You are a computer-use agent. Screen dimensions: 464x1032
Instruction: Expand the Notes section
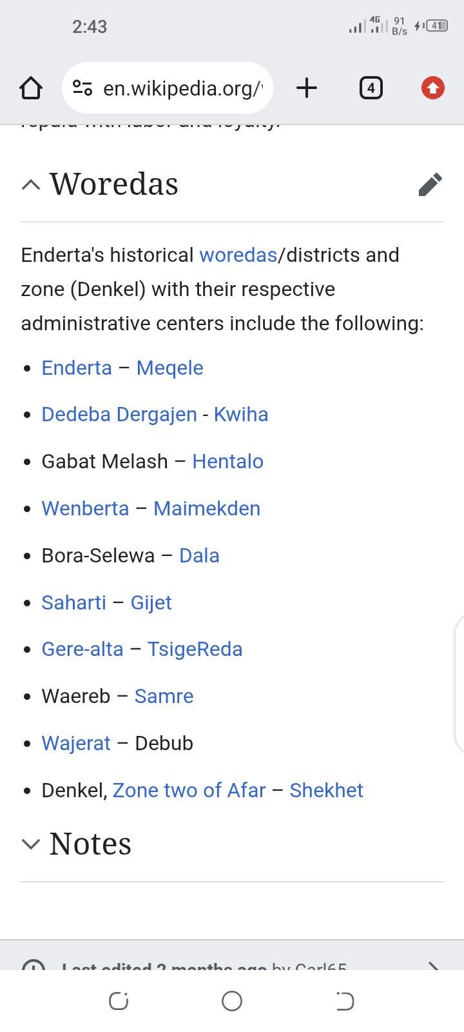[30, 844]
